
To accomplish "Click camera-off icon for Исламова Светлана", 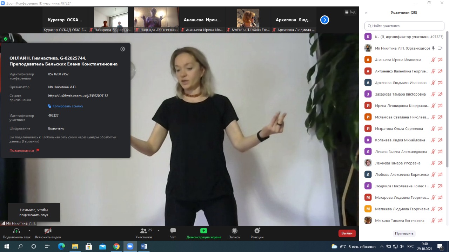I will click(440, 117).
